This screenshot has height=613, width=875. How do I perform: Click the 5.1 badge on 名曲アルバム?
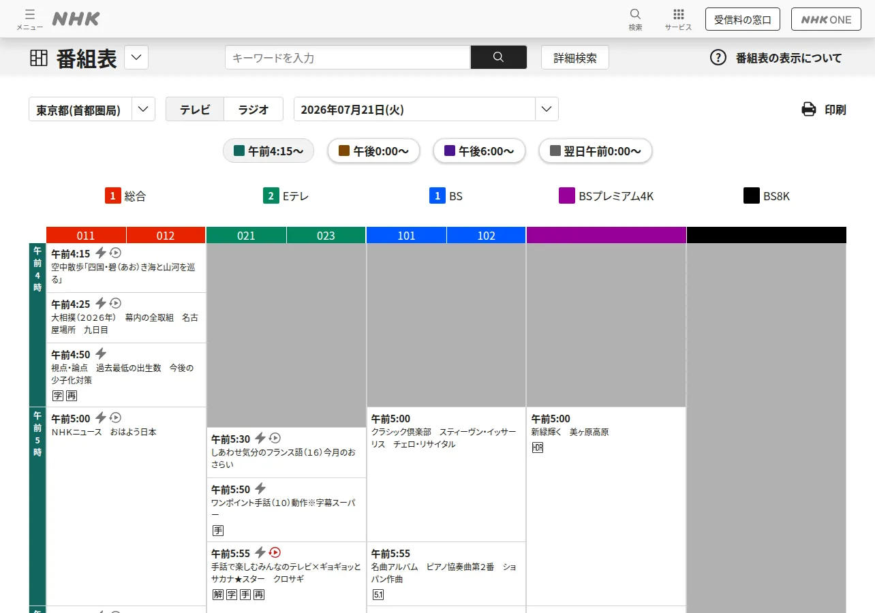(x=378, y=595)
